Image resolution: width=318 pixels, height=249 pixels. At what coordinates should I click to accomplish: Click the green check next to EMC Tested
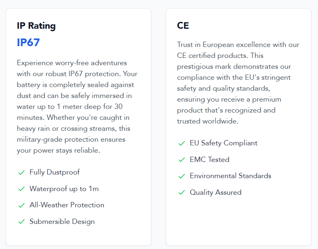coord(182,160)
